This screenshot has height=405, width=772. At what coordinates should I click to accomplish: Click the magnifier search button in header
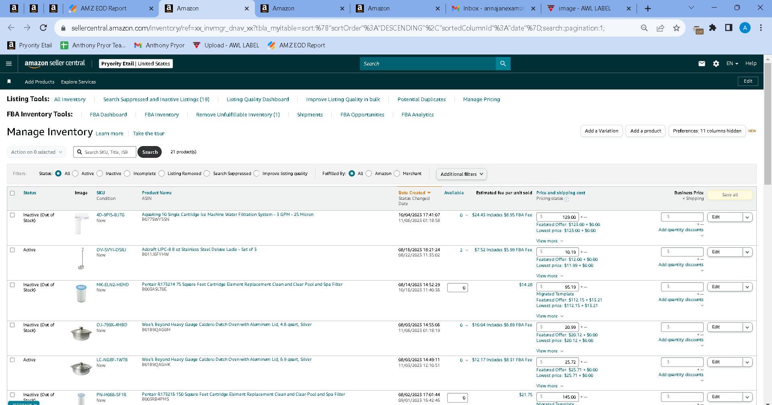point(503,63)
